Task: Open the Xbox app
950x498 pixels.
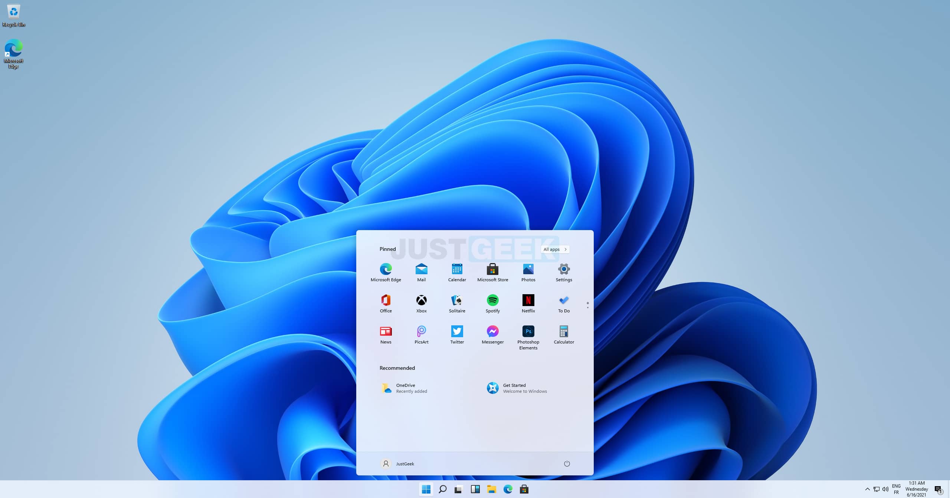Action: click(x=421, y=303)
